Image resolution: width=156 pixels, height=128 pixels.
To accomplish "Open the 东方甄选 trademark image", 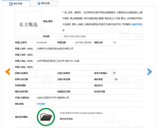I will click(x=28, y=24).
